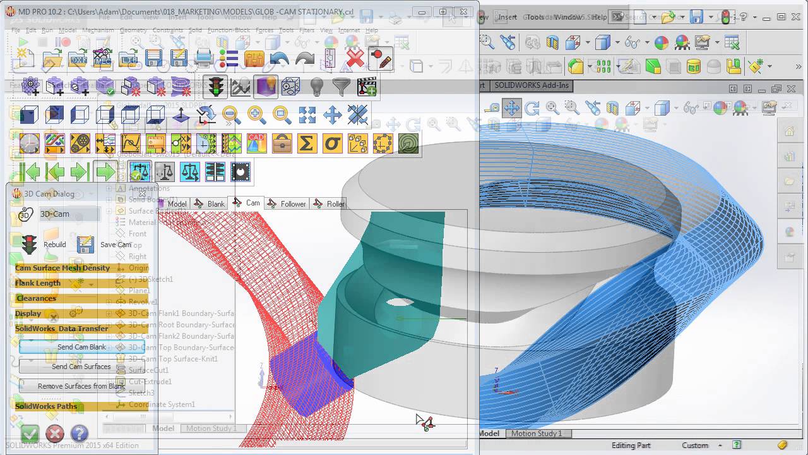Click the grey funnel filter icon
The image size is (808, 455).
(x=342, y=87)
